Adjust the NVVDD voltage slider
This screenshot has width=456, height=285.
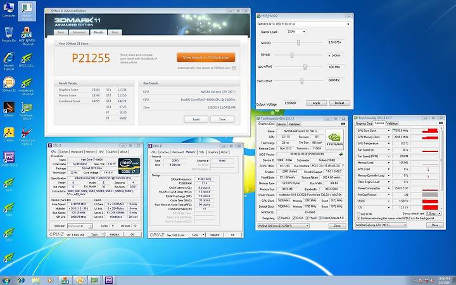[x=298, y=43]
